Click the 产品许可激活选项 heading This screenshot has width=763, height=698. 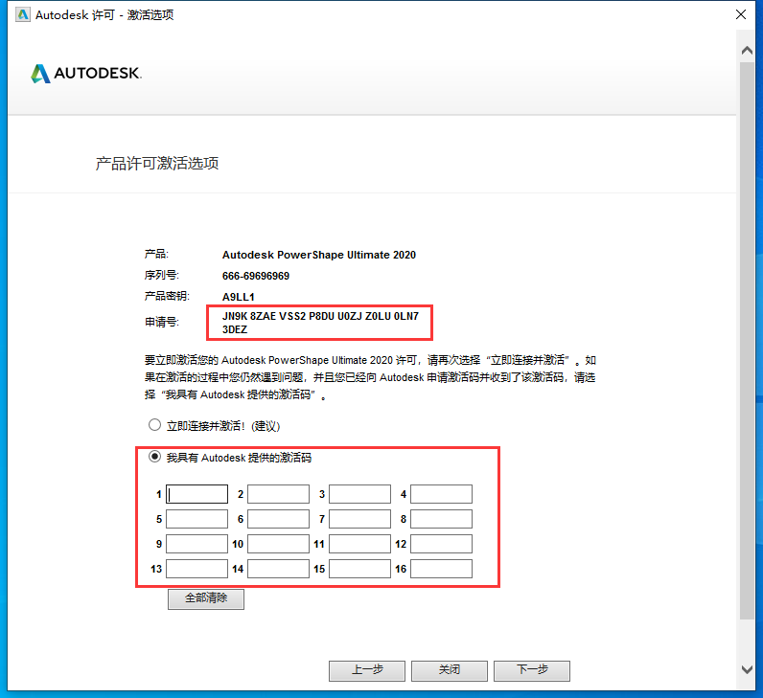coord(156,164)
